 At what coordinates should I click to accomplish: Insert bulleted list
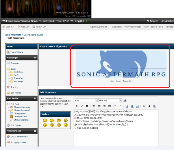tap(120, 106)
